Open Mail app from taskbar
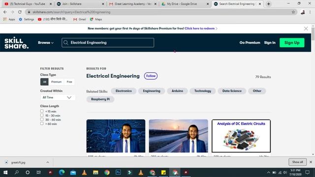Screen dimensions: 315x177 (x=73, y=173)
